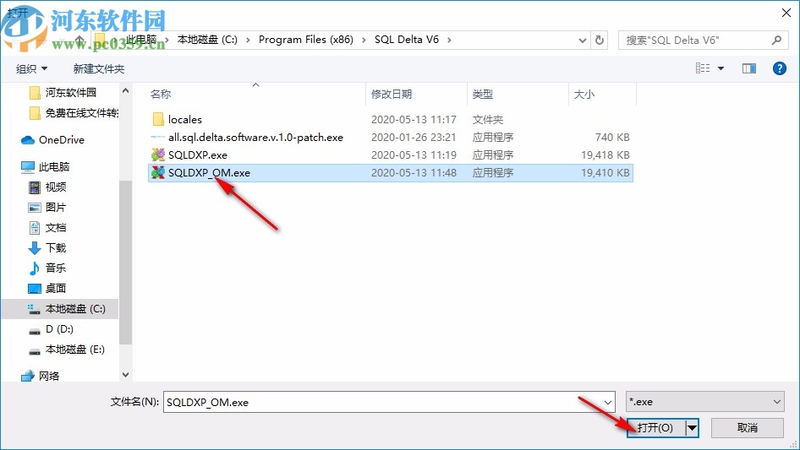Navigate to SQL Delta V6 breadcrumb

tap(407, 40)
